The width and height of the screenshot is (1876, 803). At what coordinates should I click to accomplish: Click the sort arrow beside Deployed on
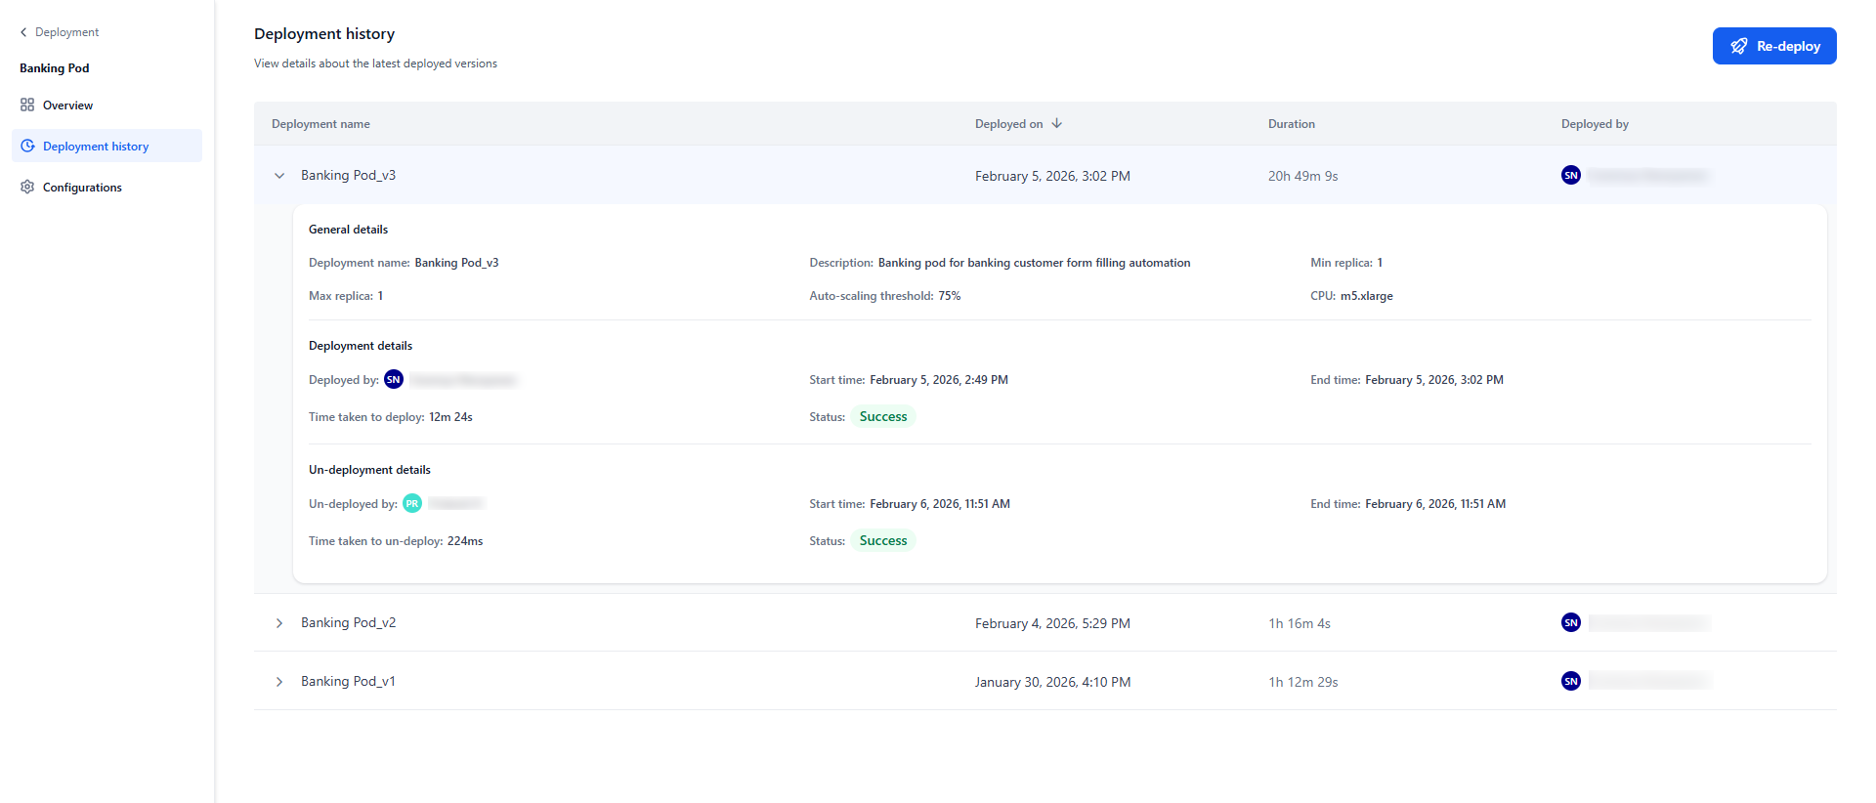(x=1056, y=123)
